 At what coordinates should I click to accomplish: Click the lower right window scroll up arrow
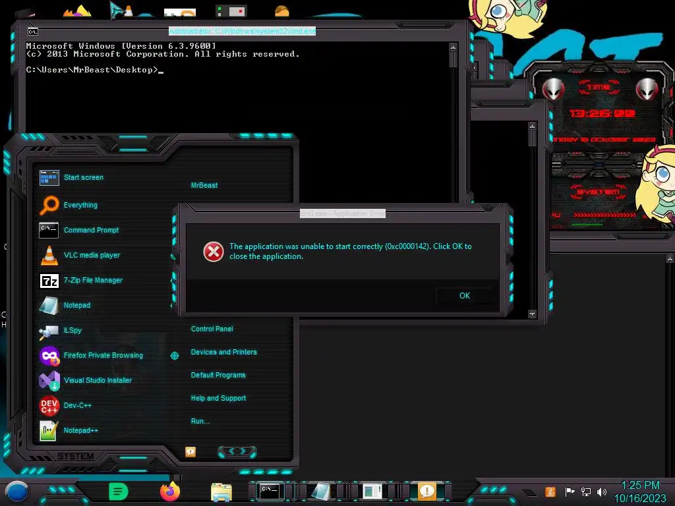pyautogui.click(x=670, y=258)
